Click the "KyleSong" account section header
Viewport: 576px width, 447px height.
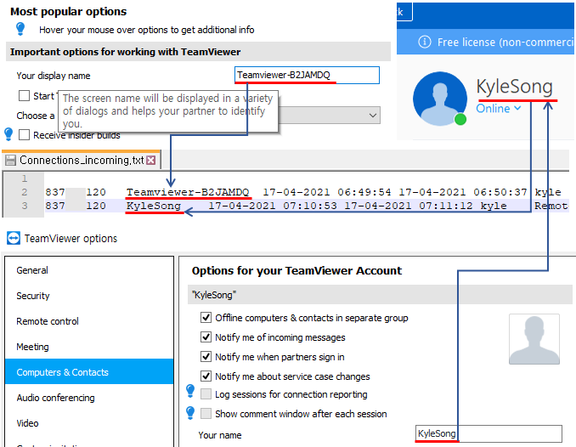pyautogui.click(x=380, y=294)
